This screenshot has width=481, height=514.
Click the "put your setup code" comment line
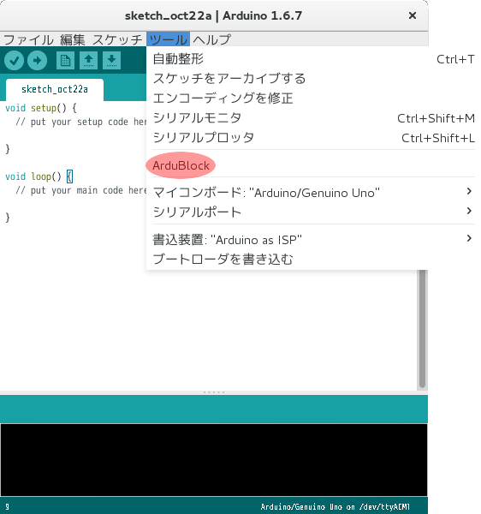coord(80,122)
